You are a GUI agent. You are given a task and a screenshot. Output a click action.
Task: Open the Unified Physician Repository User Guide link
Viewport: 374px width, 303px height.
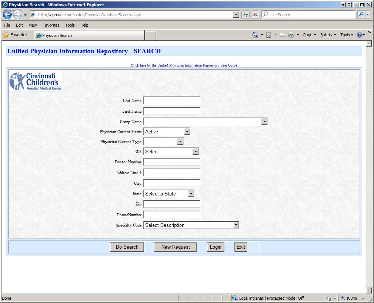(184, 65)
